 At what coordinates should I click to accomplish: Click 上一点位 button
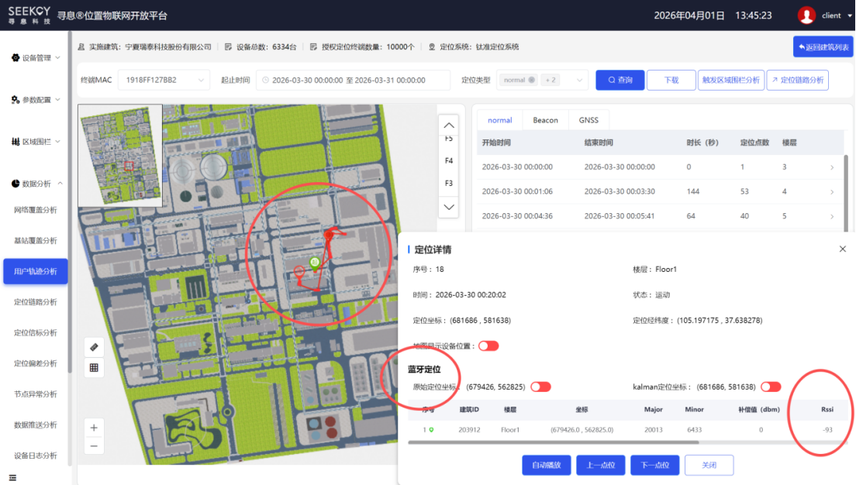tap(600, 466)
